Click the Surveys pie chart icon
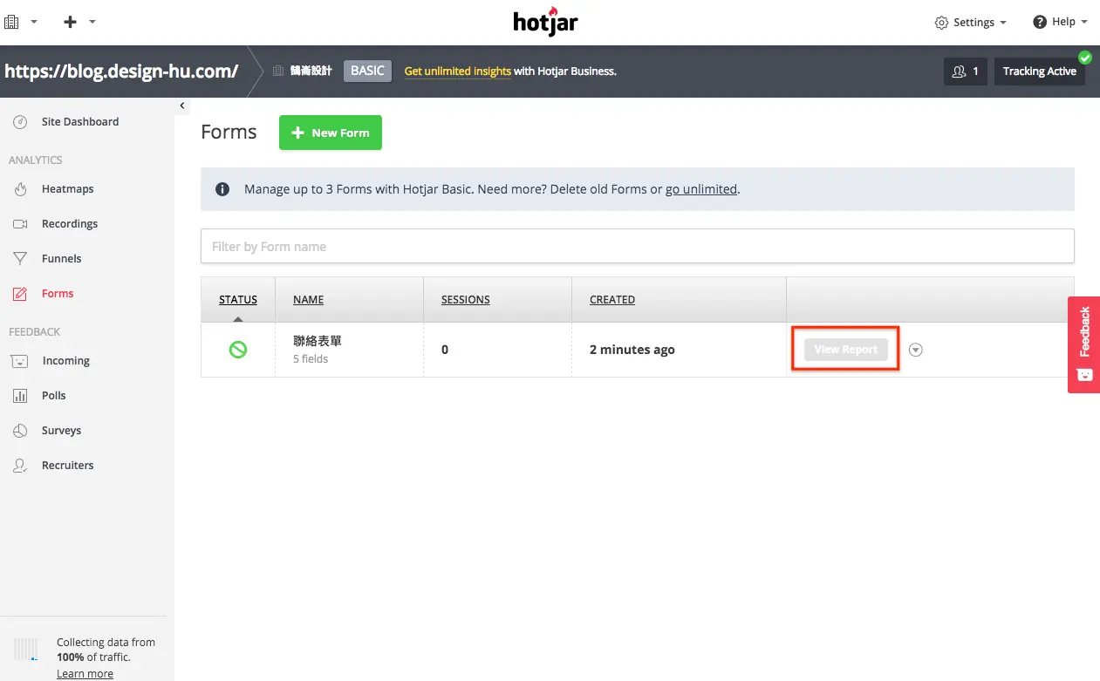Image resolution: width=1100 pixels, height=681 pixels. click(20, 431)
